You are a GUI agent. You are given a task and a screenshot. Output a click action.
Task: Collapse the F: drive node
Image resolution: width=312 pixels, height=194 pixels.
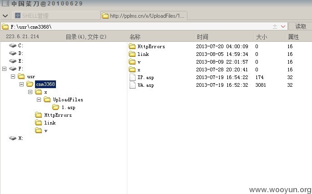4,69
